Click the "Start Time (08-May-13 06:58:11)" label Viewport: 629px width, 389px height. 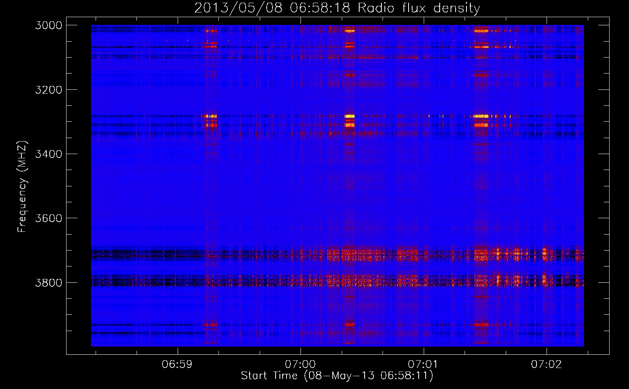pyautogui.click(x=337, y=376)
